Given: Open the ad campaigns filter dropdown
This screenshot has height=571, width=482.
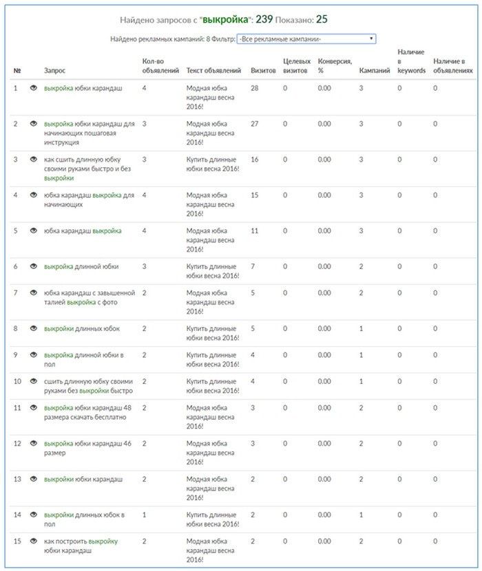Looking at the screenshot, I should pyautogui.click(x=306, y=39).
